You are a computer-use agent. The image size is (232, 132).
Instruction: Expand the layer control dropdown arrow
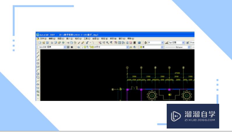(127, 47)
